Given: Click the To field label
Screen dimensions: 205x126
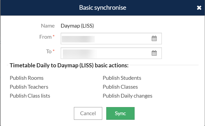Looking at the screenshot, I should tap(49, 51).
